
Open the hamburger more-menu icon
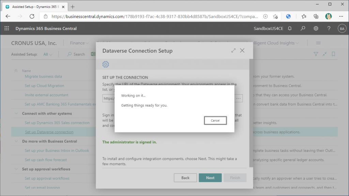tap(318, 43)
